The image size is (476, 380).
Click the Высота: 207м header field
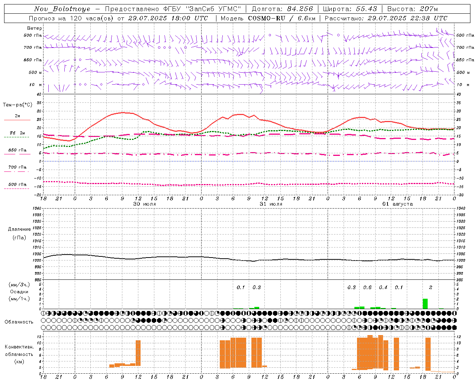[x=412, y=9]
